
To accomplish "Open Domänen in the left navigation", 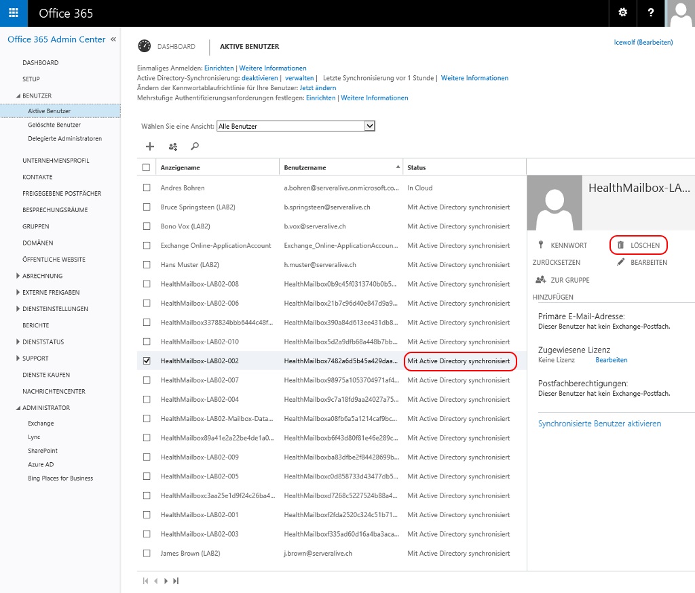I will 38,243.
